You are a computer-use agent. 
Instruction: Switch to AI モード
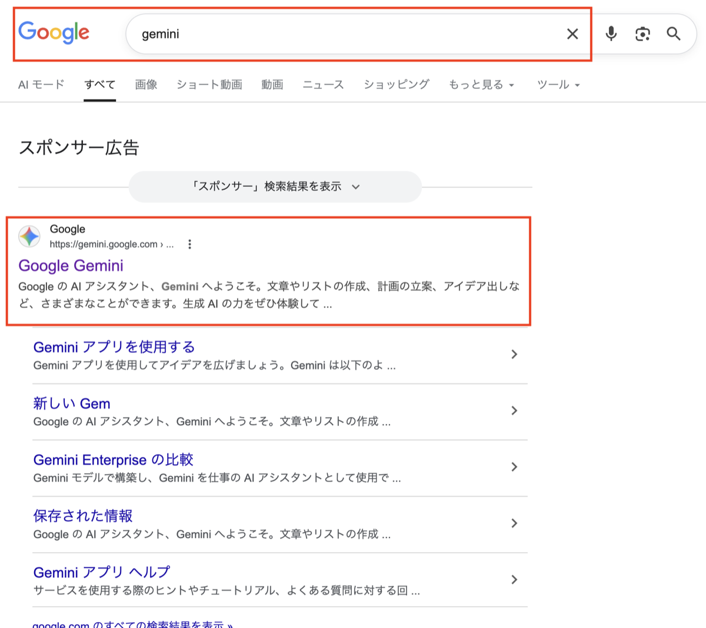(41, 84)
